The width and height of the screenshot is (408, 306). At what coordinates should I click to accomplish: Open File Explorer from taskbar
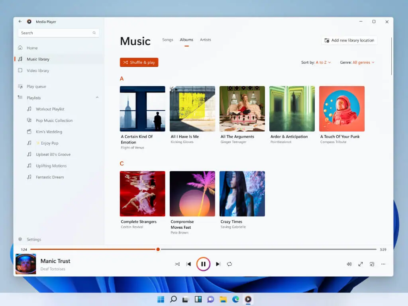click(223, 299)
